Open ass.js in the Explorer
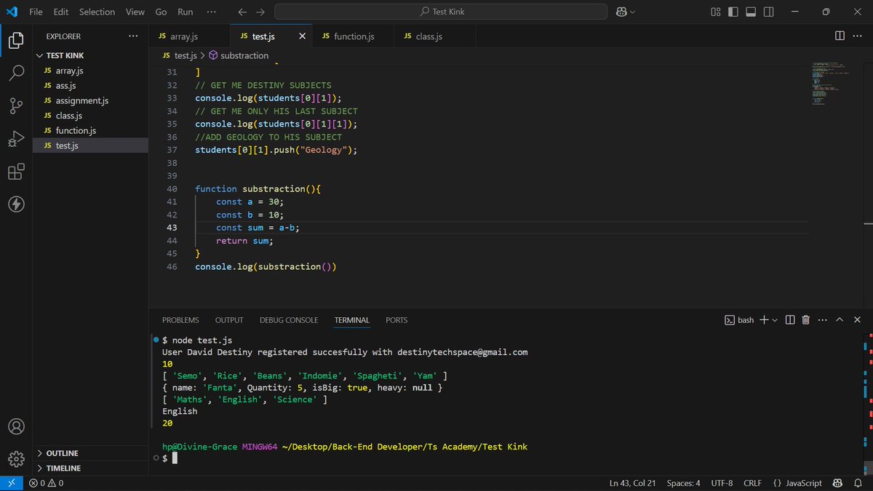 (x=91, y=86)
